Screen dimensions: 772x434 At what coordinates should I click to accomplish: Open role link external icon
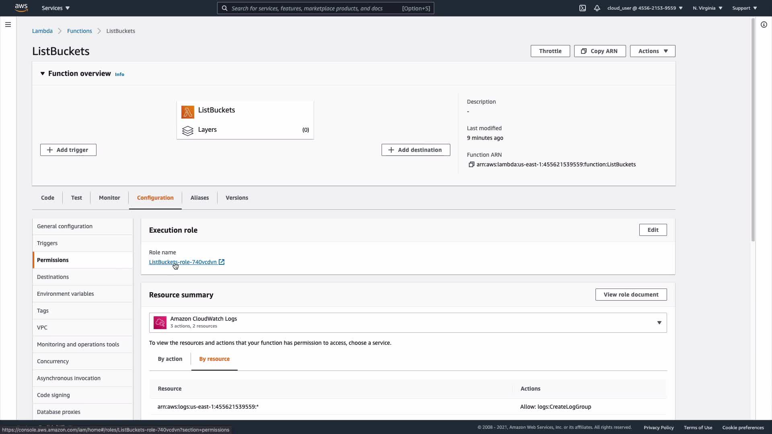click(222, 262)
